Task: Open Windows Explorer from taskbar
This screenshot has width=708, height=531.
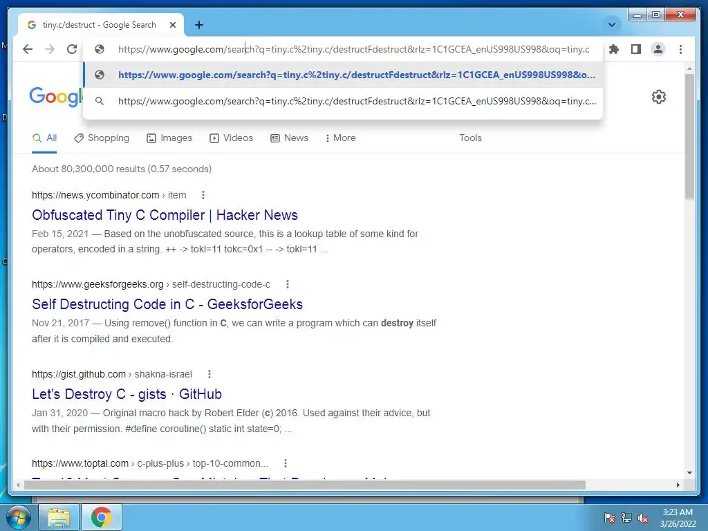Action: [59, 517]
